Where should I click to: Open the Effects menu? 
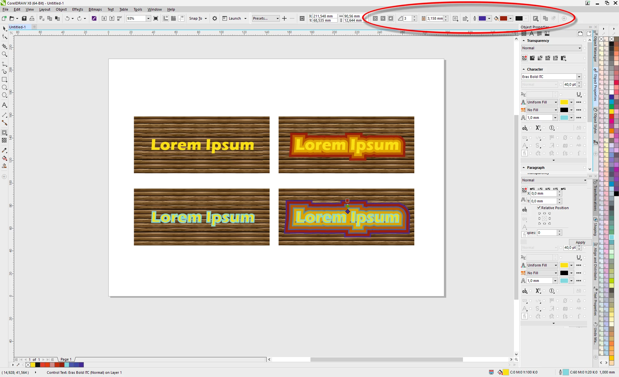[x=77, y=9]
